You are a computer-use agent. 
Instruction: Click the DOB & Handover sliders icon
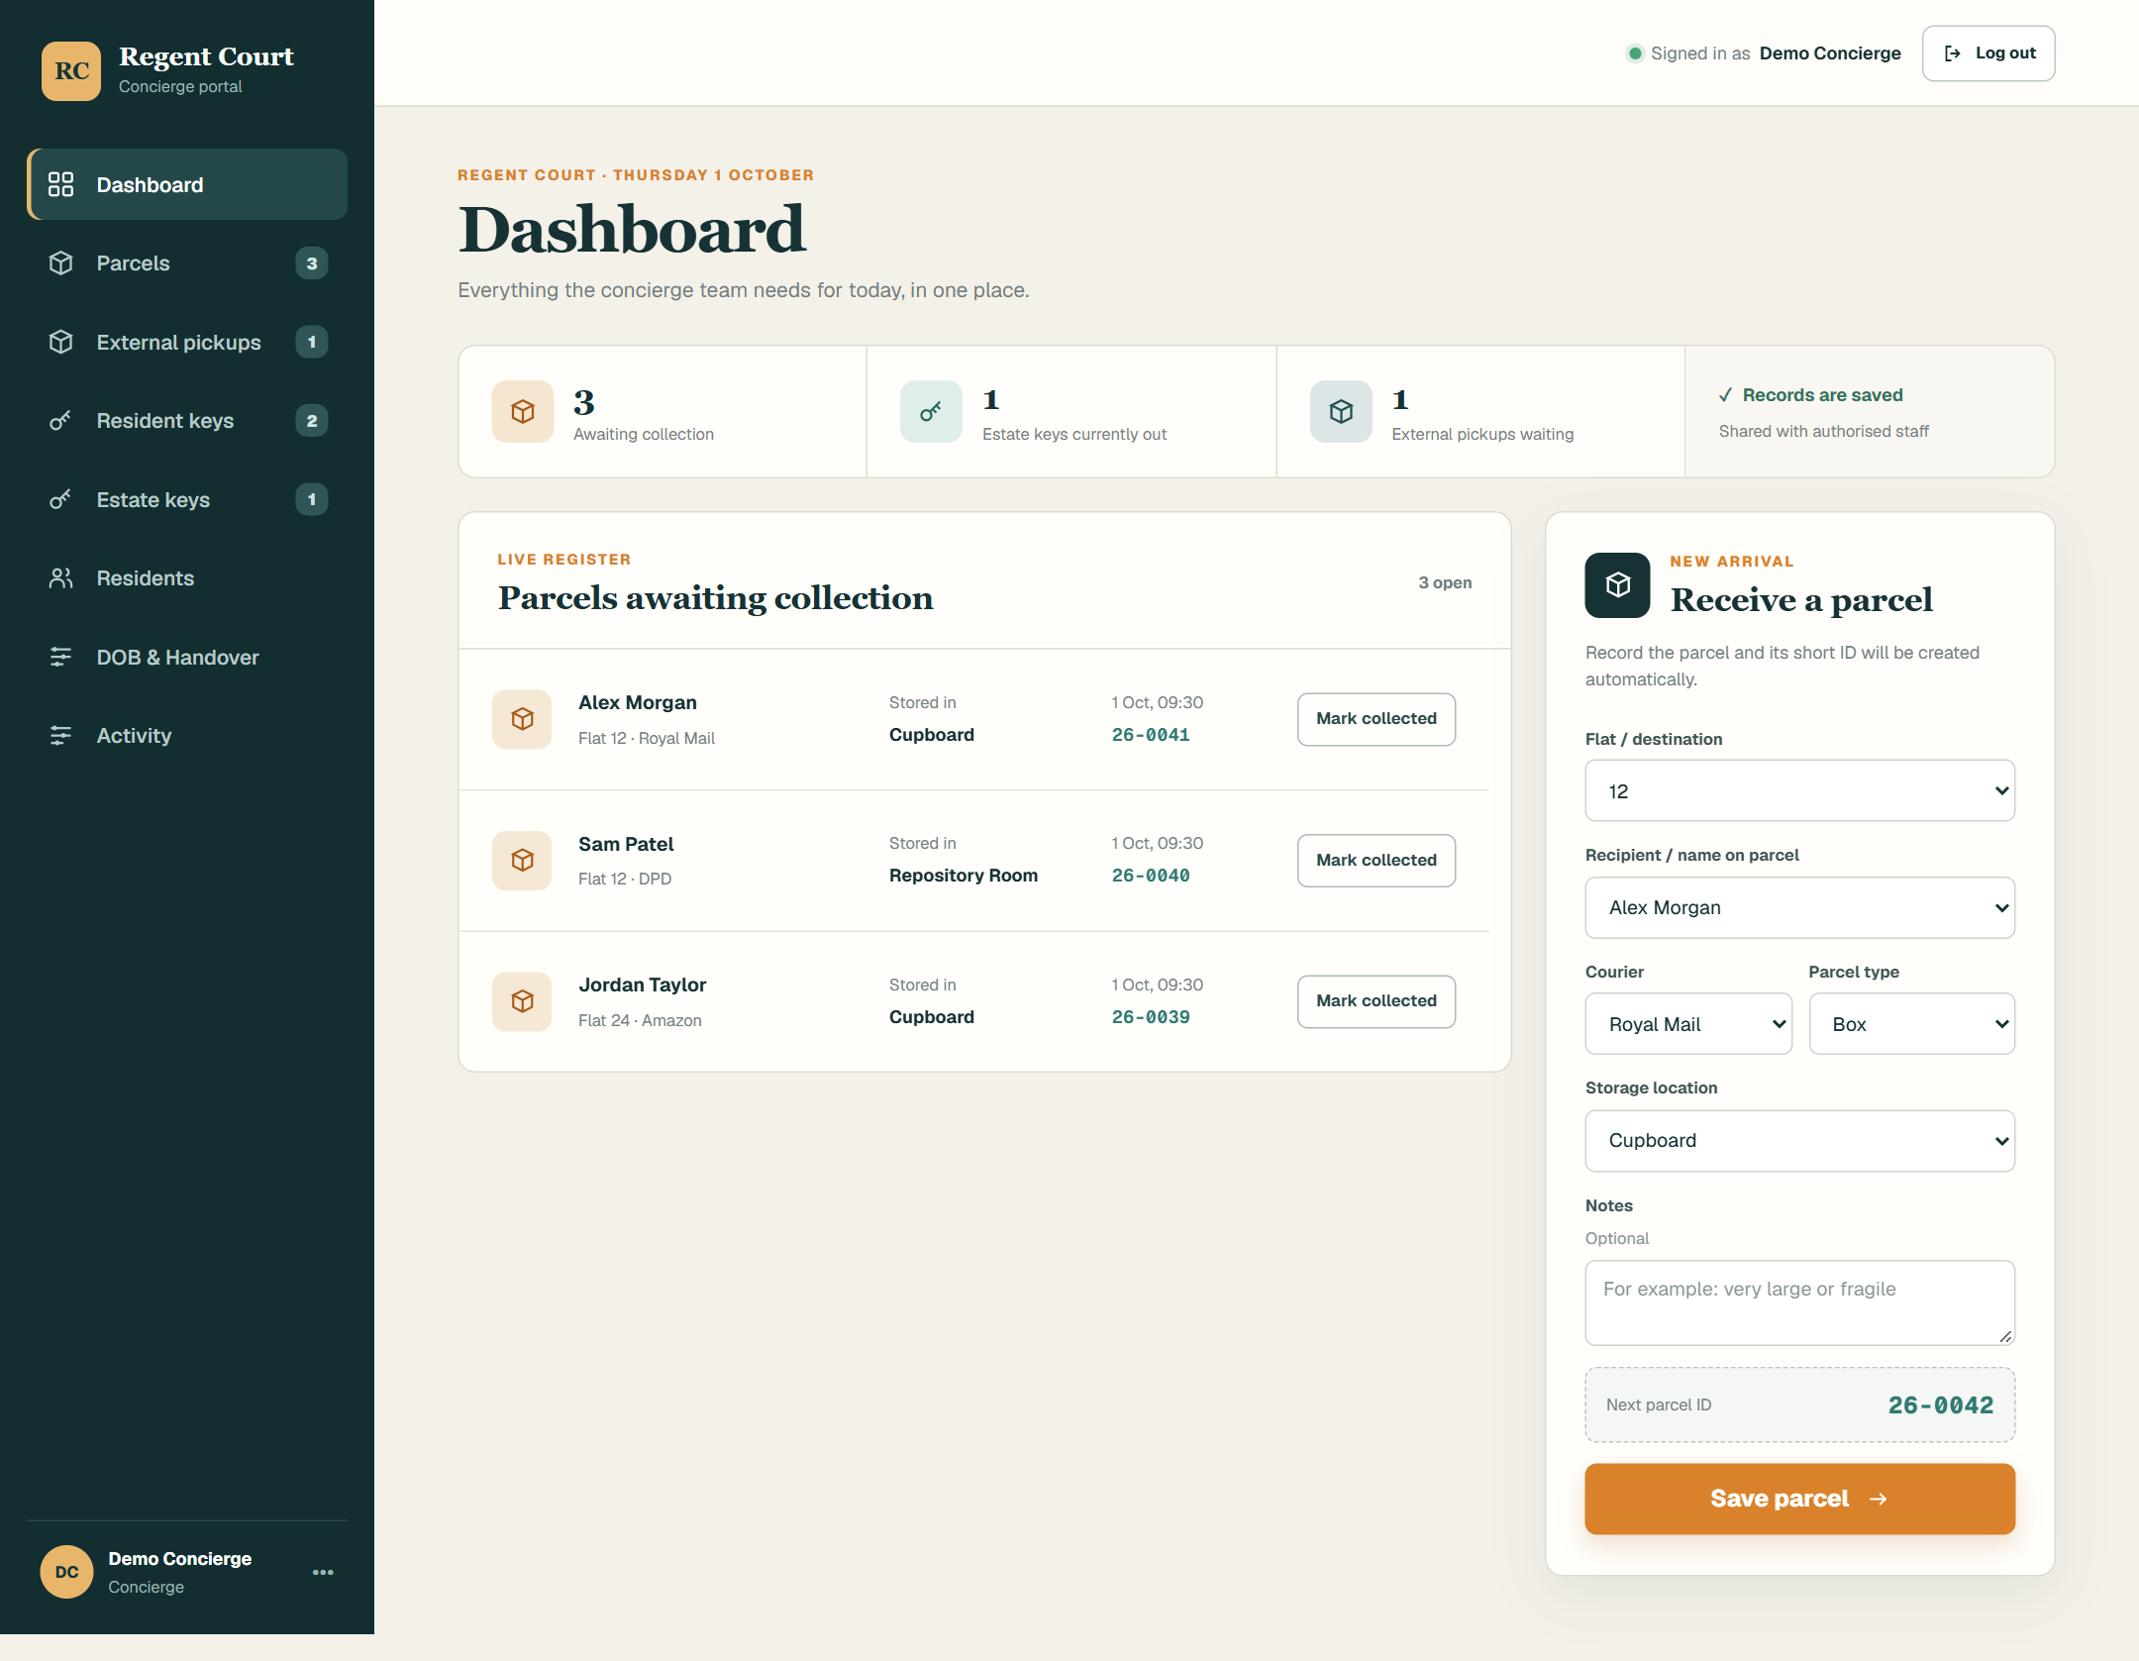(60, 657)
